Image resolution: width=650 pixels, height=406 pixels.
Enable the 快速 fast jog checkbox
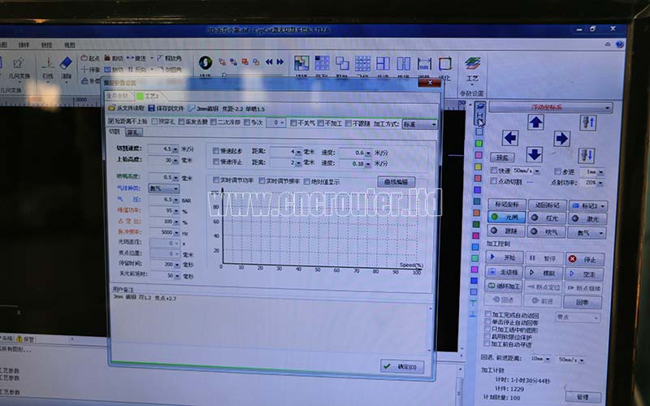[x=493, y=171]
